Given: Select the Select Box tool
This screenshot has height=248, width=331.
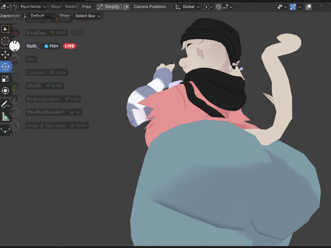Looking at the screenshot, I should (5, 29).
